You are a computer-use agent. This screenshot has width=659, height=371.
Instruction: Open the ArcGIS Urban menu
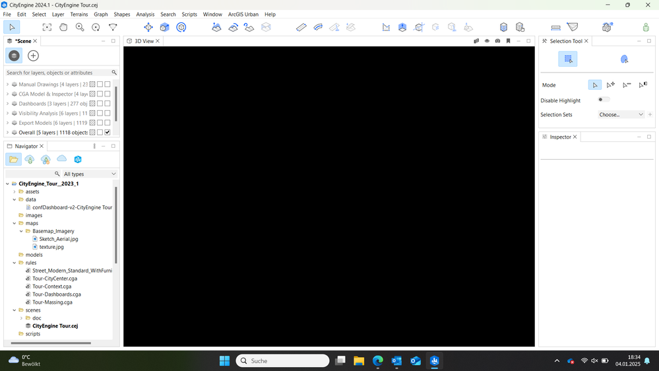coord(243,15)
